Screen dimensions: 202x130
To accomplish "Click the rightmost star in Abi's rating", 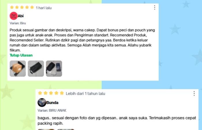I will [x=32, y=7].
